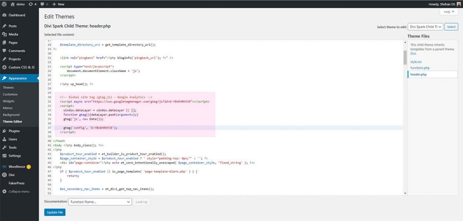The width and height of the screenshot is (463, 221).
Task: Click the Pages icon in the sidebar
Action: pos(4,42)
